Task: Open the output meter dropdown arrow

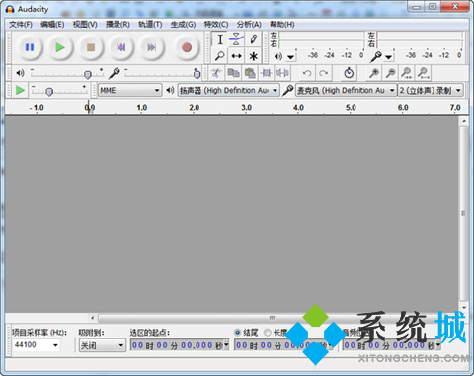Action: coord(290,57)
